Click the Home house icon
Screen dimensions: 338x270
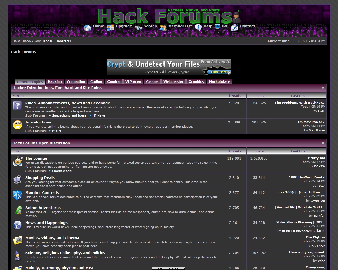coord(88,27)
